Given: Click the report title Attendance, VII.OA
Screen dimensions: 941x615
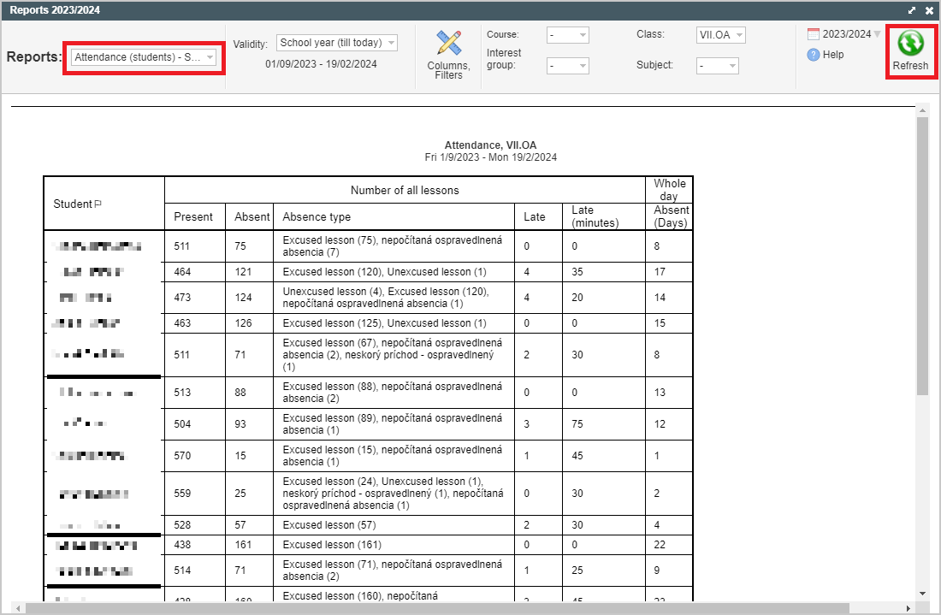Looking at the screenshot, I should point(491,145).
